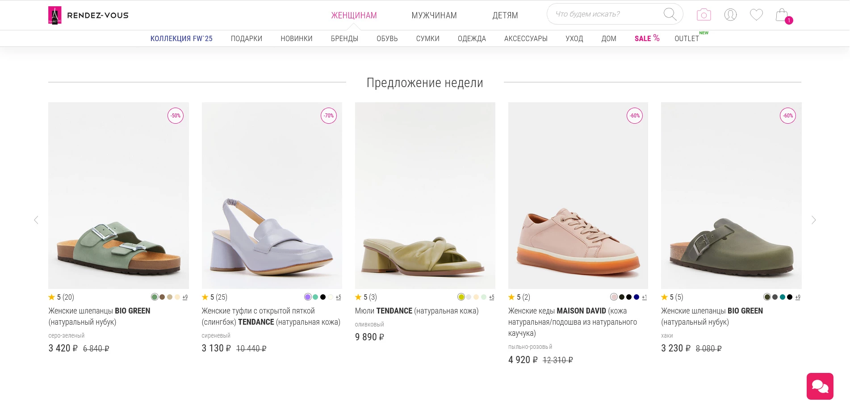Expand +9 extra colors for BIO GREEN slippers
Image resolution: width=850 pixels, height=414 pixels.
pos(184,297)
